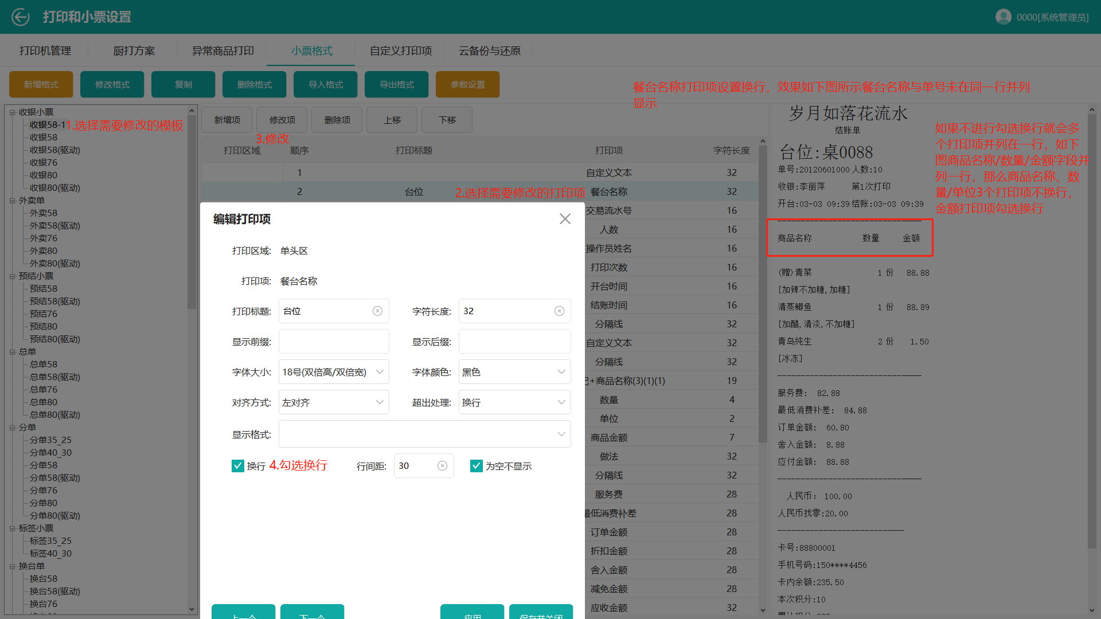Screen dimensions: 1101x619
Task: Open the 超出处理 dropdown showing 换行
Action: point(514,402)
